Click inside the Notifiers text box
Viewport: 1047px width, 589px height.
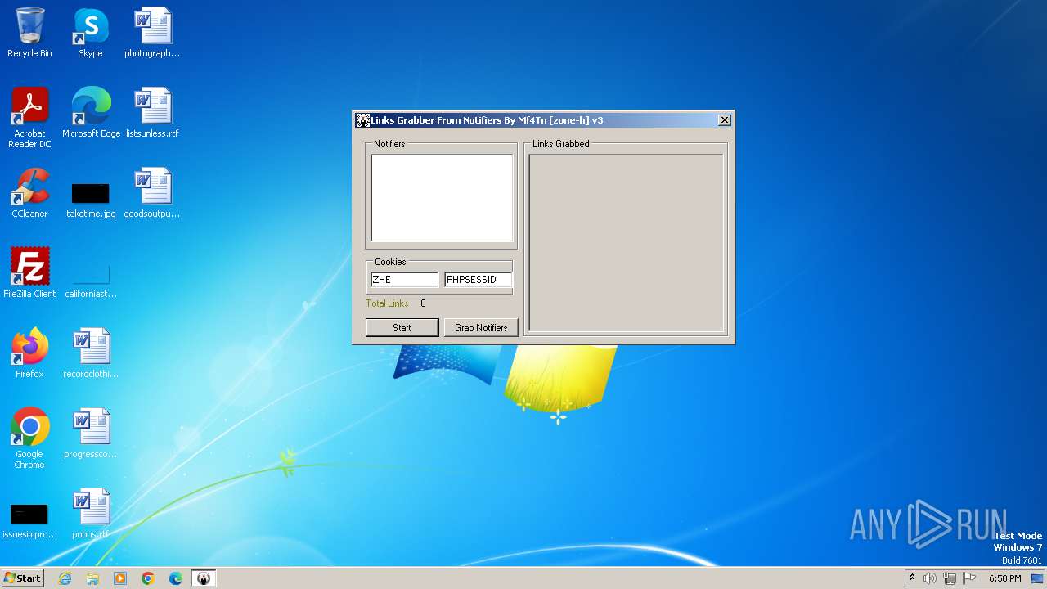442,198
